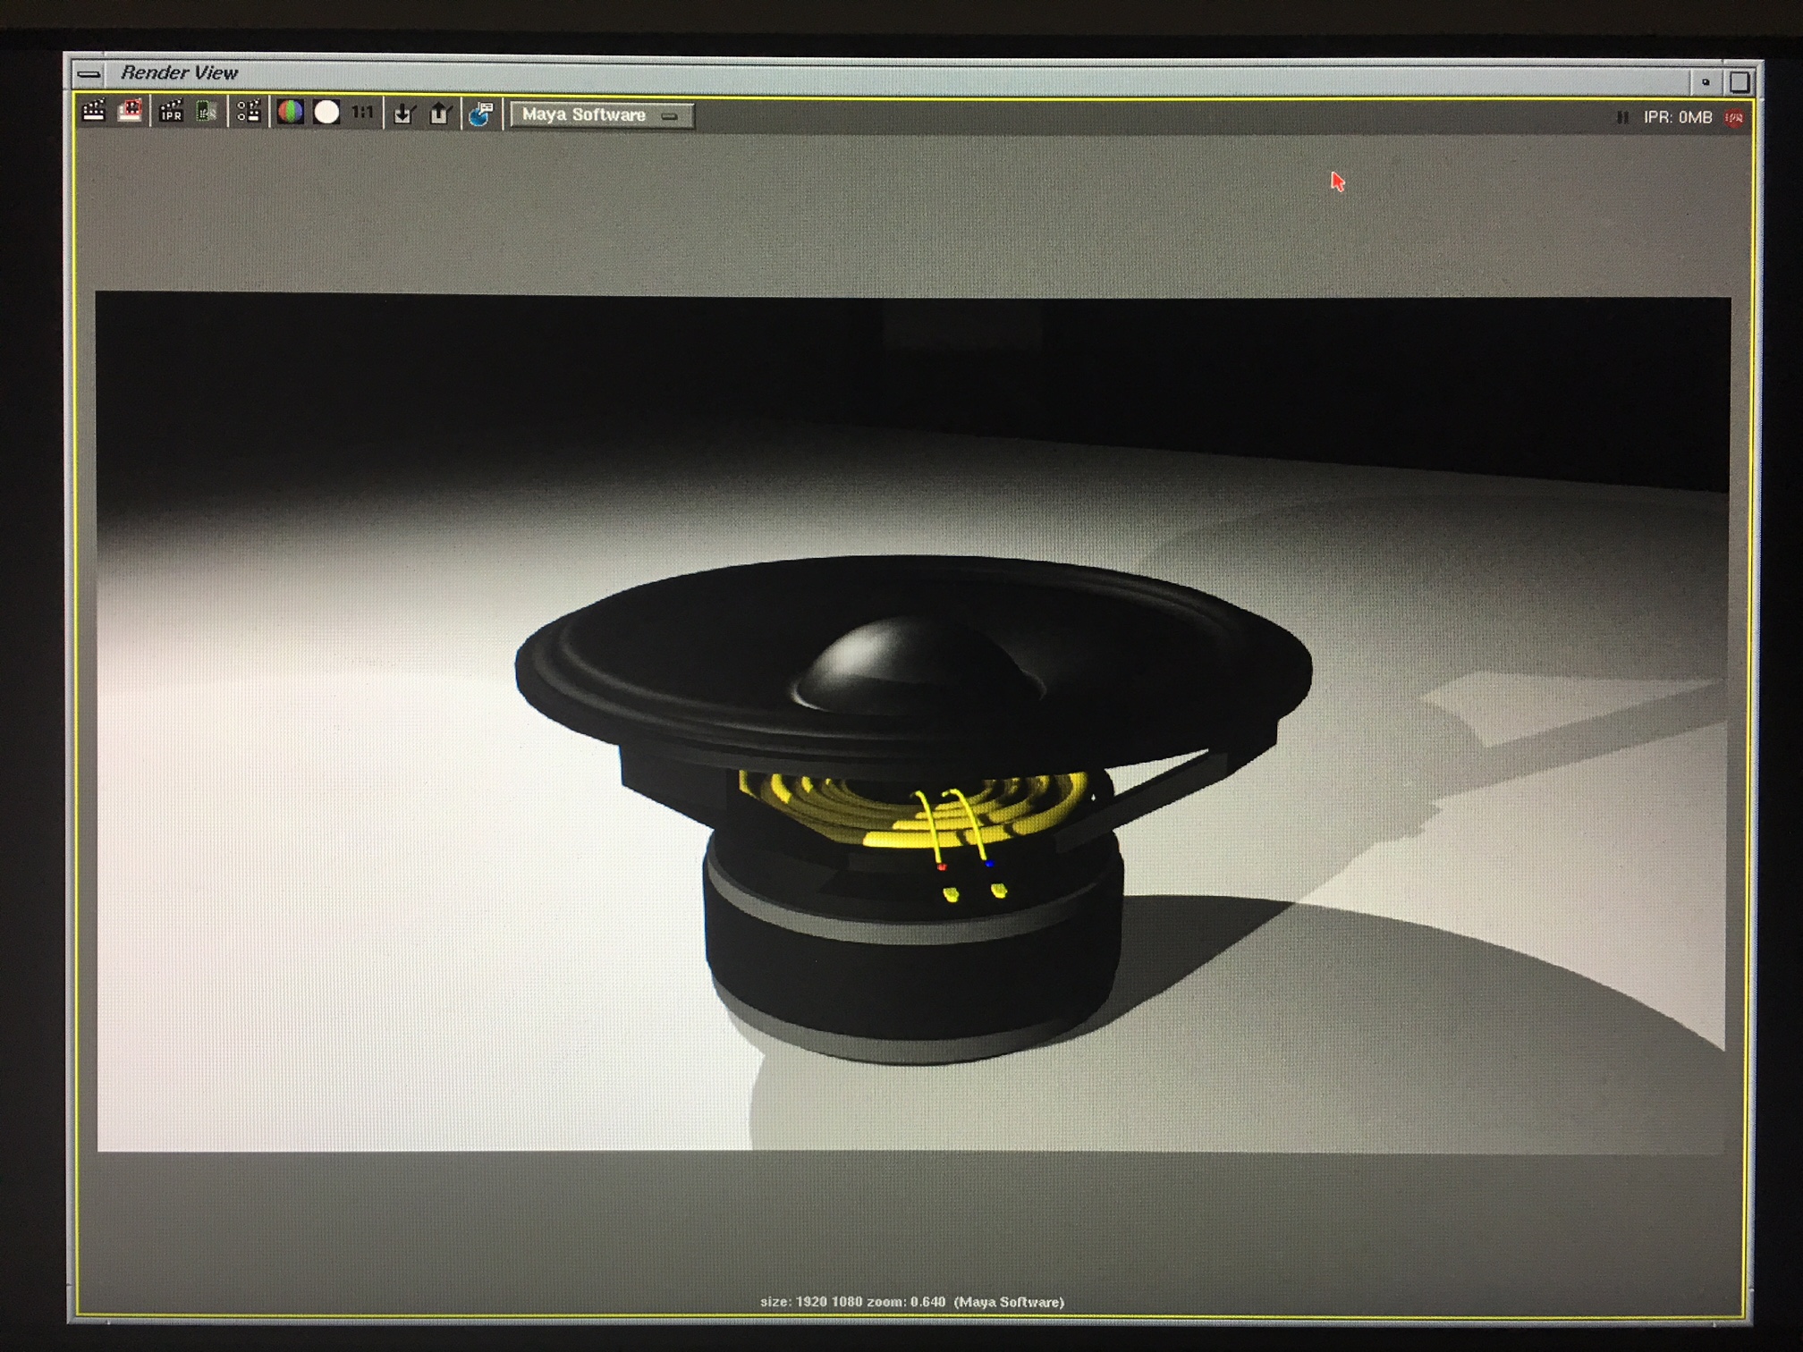The width and height of the screenshot is (1803, 1352).
Task: Maximize the Render View window
Action: coord(1740,82)
